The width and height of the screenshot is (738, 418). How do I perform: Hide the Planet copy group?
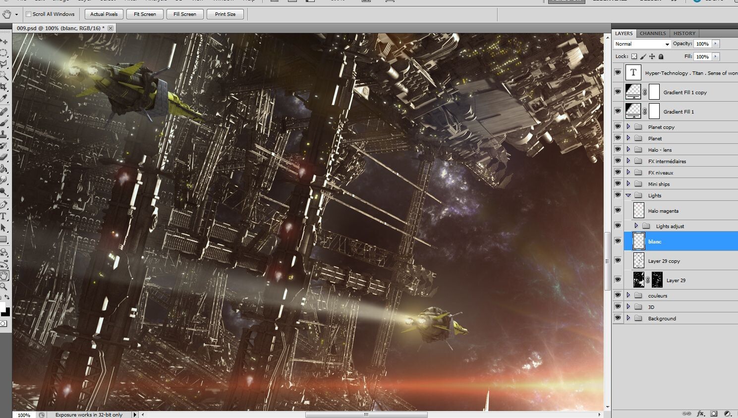click(x=618, y=126)
